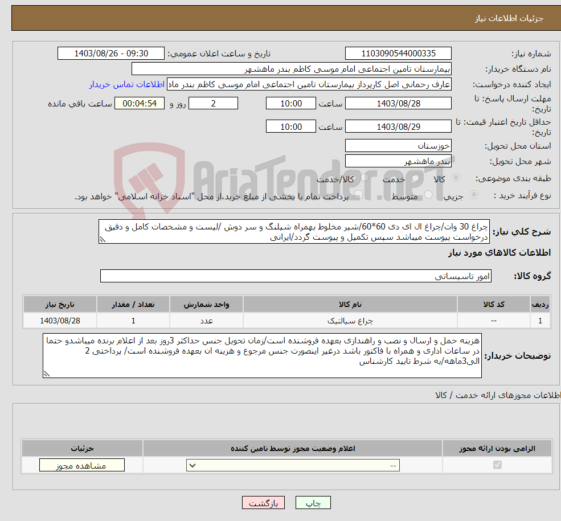Click the تعداد / مقدار column header
The height and width of the screenshot is (521, 561).
pyautogui.click(x=133, y=304)
